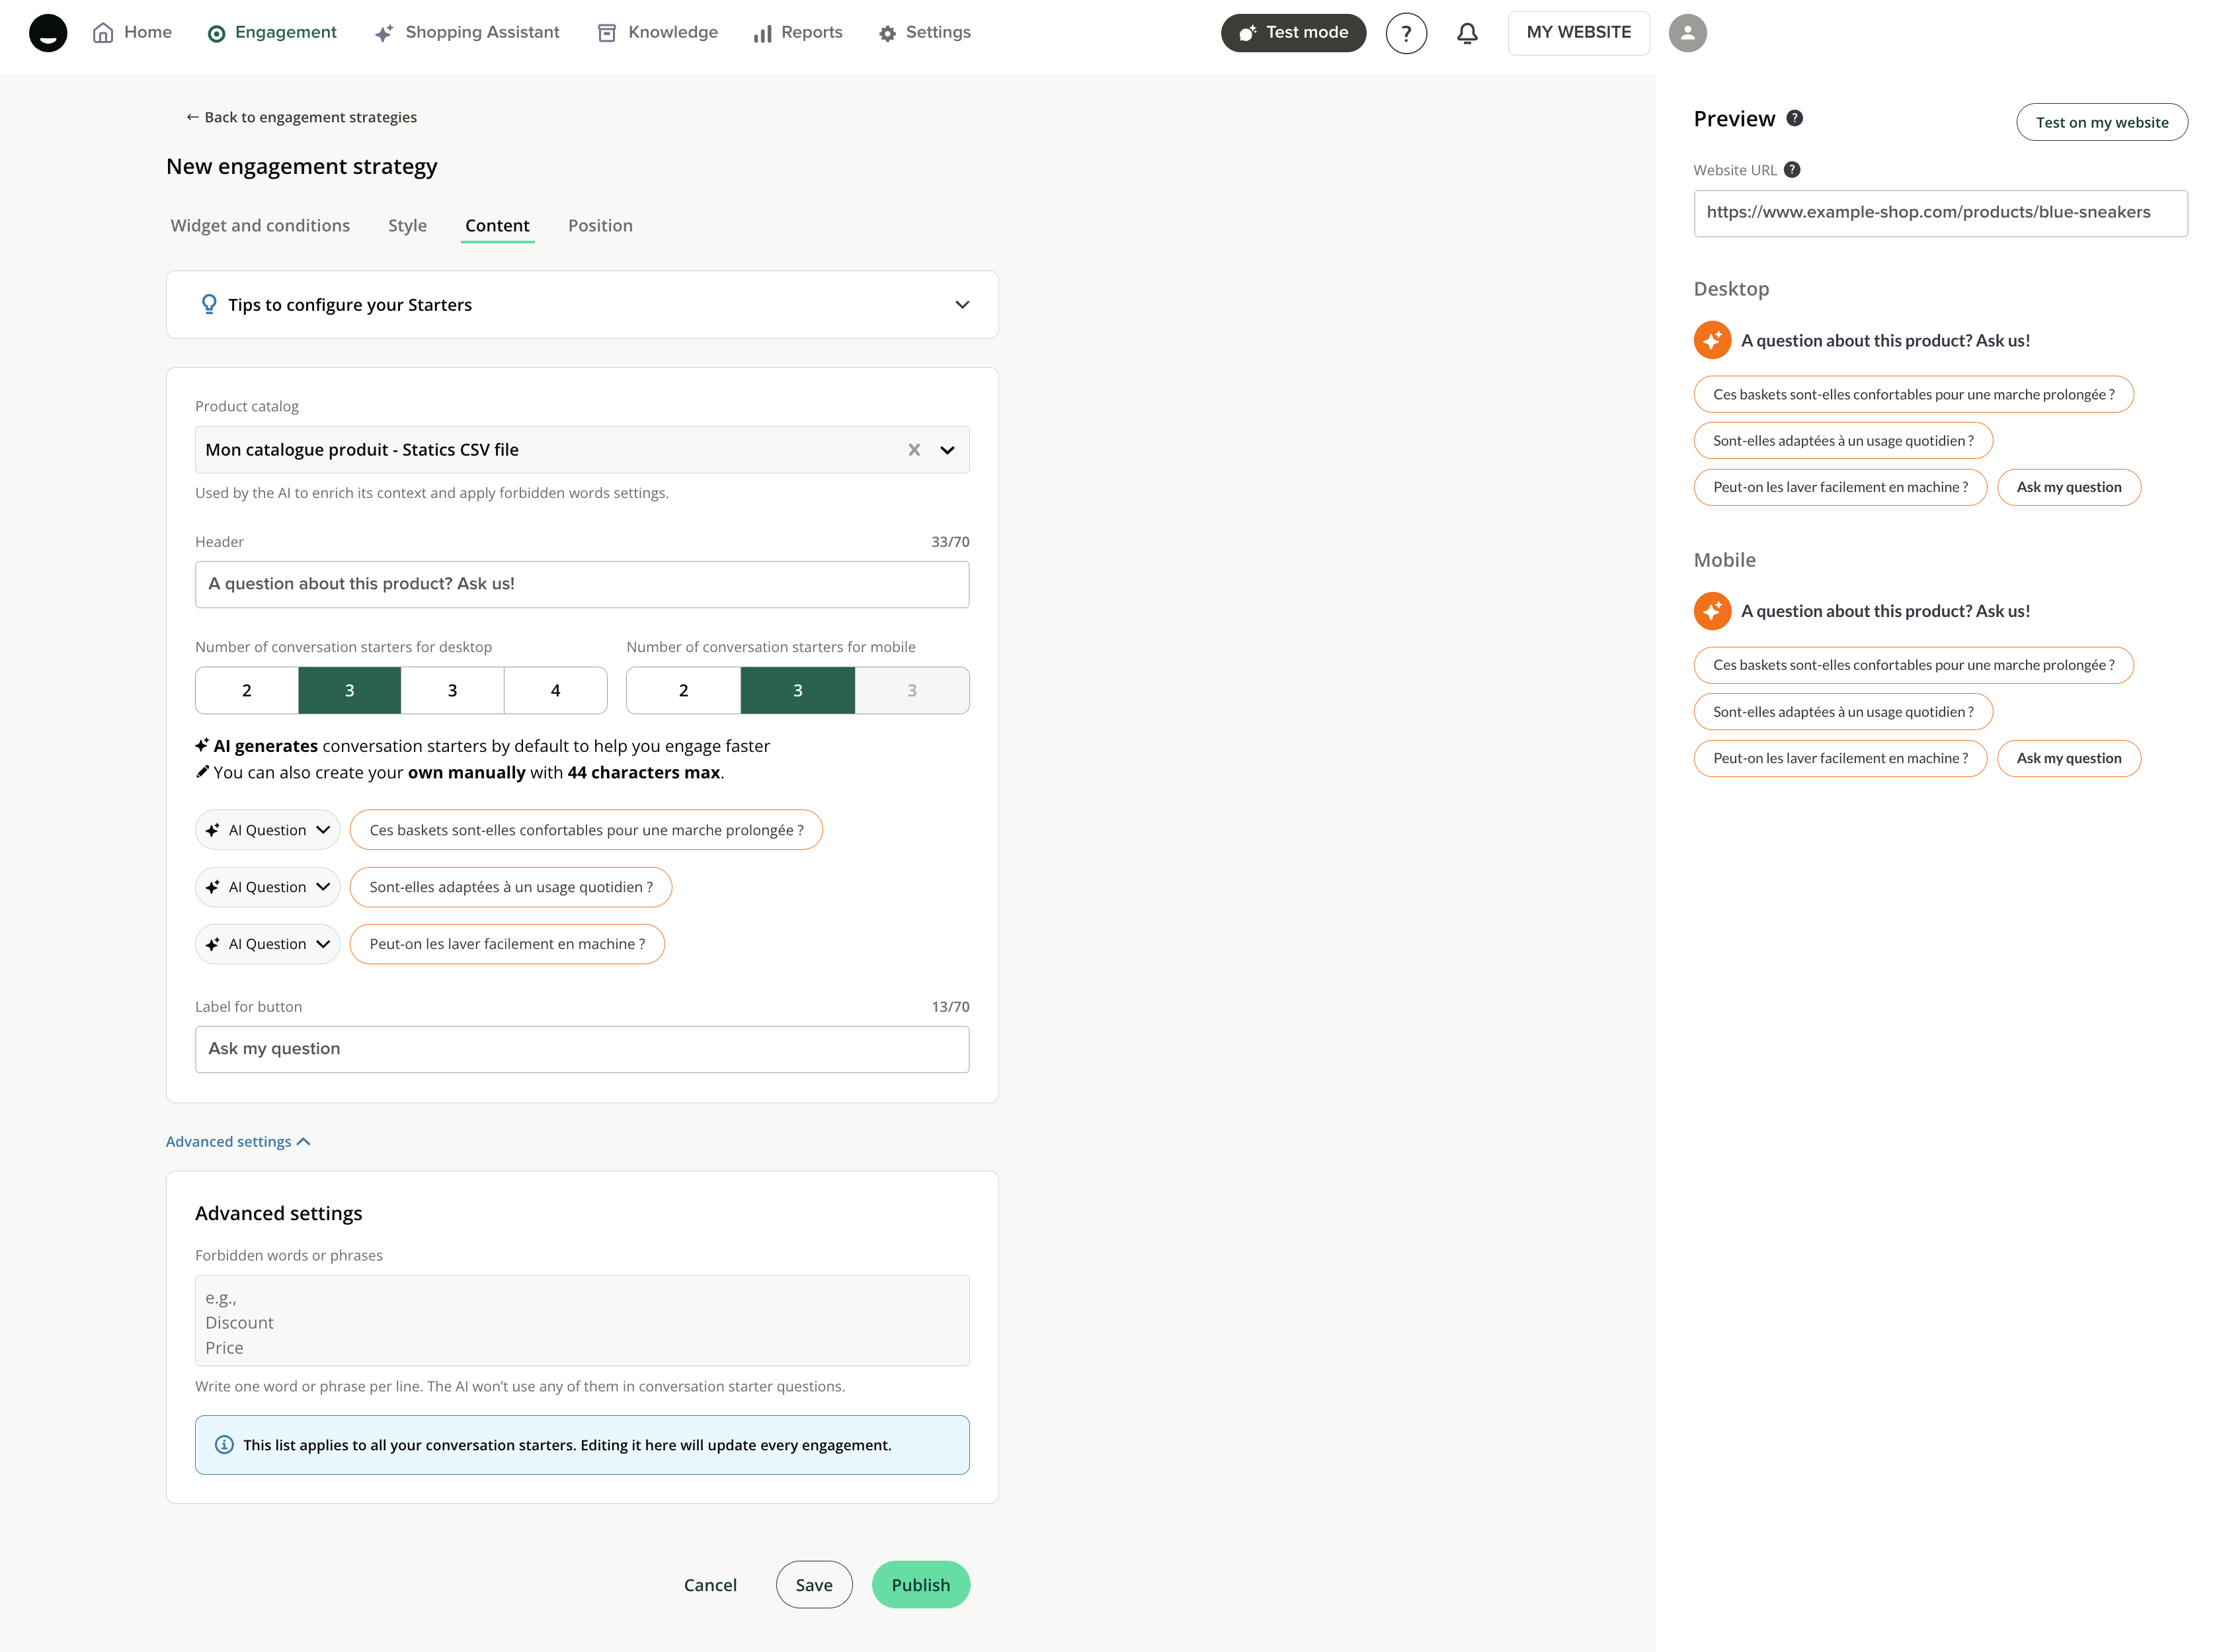2219x1652 pixels.
Task: Switch to the Position tab
Action: coord(600,226)
